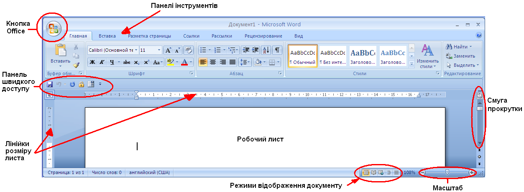Screen dimensions: 524x192
Task: Apply red font color button
Action: [x=184, y=62]
